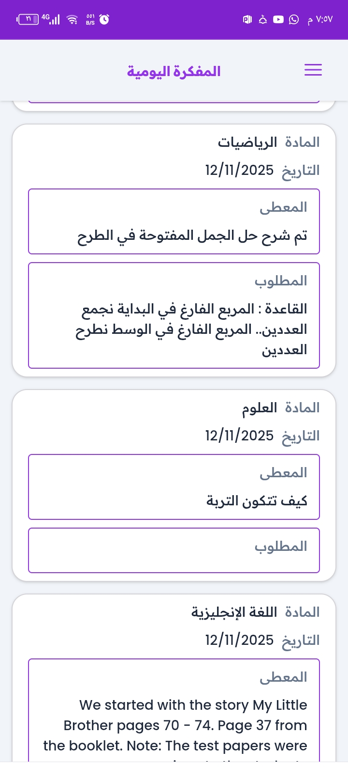The height and width of the screenshot is (781, 348).
Task: Tap the alarm clock status icon
Action: click(104, 19)
